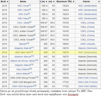Select 19100 TEU in CSCL Globe row
Viewport: 101px width, 97px height.
[x=66, y=23]
